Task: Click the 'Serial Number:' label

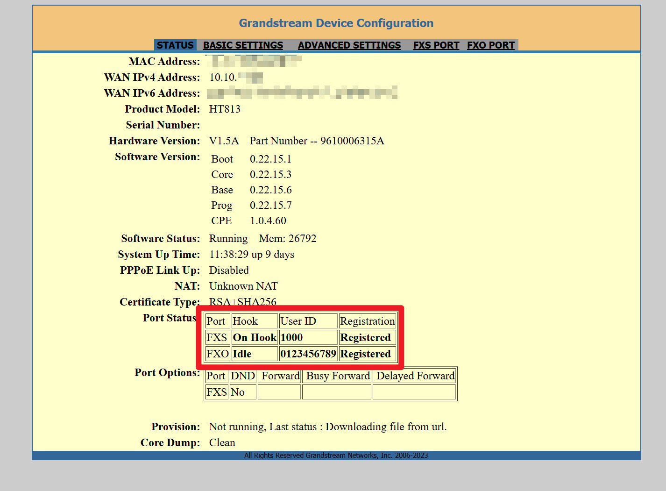Action: [163, 125]
